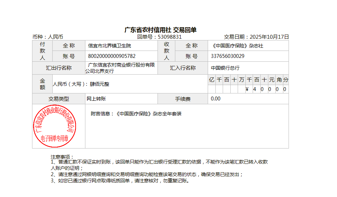Screen dimensions: 337x197
Task: Select the receipt number 53098831
Action: pyautogui.click(x=170, y=37)
